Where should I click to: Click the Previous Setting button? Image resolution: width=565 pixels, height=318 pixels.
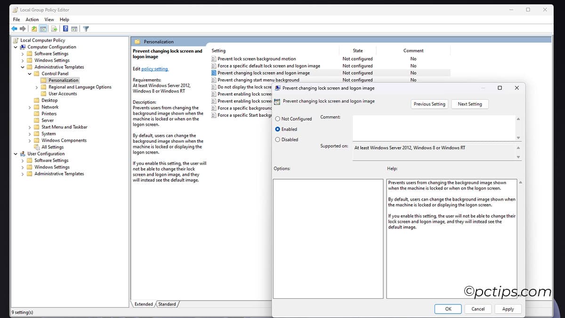(429, 104)
